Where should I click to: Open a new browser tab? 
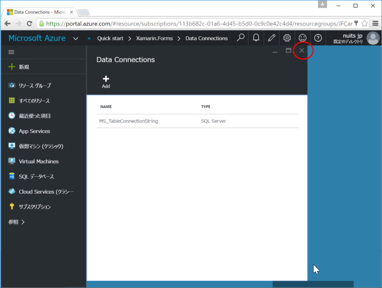(x=84, y=12)
